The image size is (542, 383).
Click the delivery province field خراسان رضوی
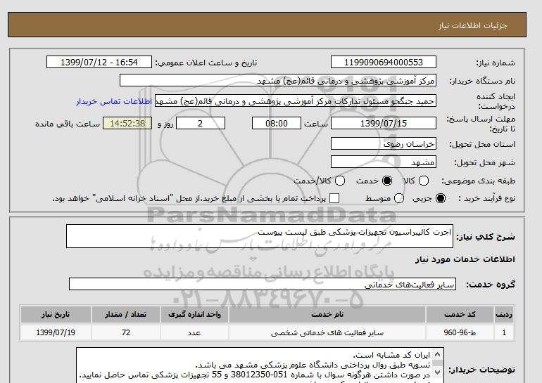pyautogui.click(x=384, y=143)
